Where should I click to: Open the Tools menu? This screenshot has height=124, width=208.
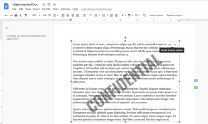tap(55, 9)
